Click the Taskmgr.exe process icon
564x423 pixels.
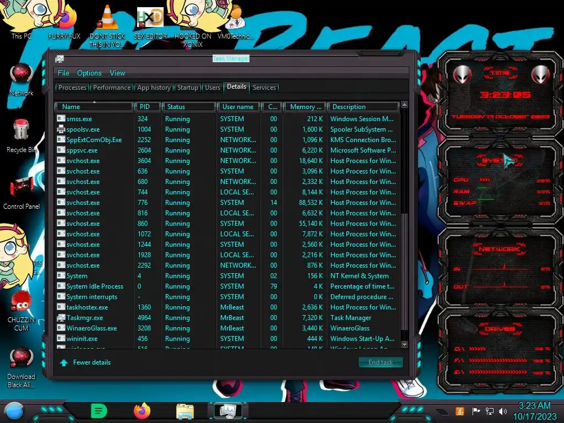61,318
